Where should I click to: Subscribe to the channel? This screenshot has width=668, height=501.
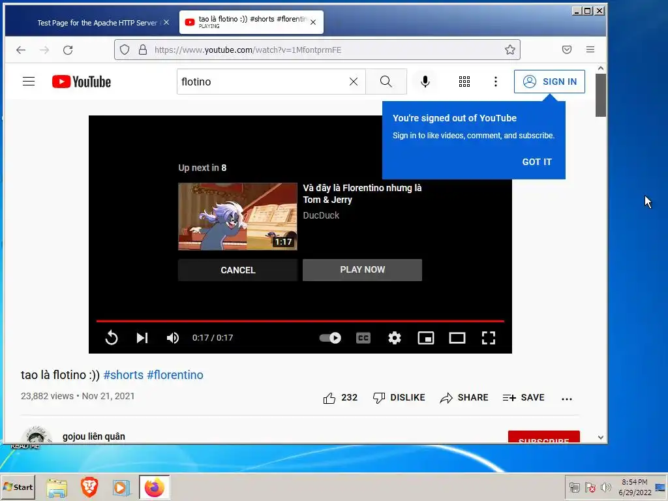point(543,437)
